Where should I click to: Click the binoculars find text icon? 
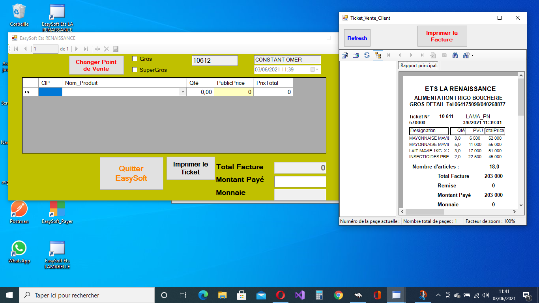(455, 56)
